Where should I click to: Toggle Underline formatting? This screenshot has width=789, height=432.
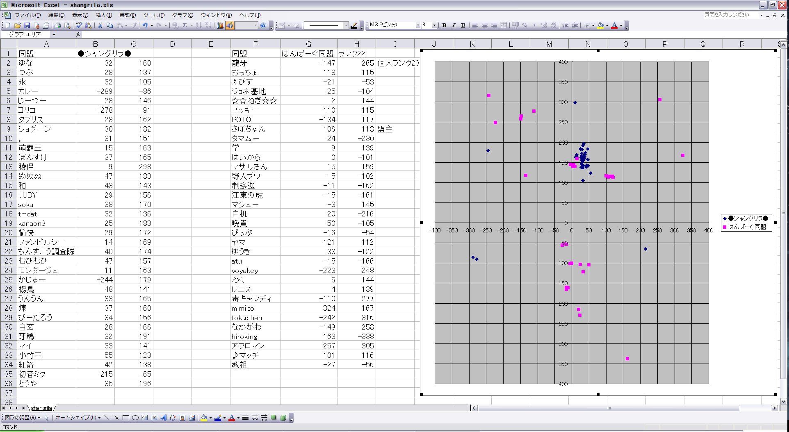click(x=463, y=25)
